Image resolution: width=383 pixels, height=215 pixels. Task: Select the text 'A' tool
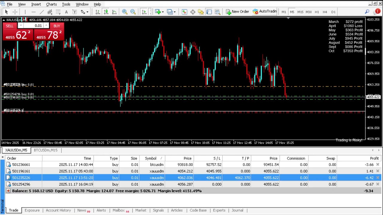[x=66, y=12]
